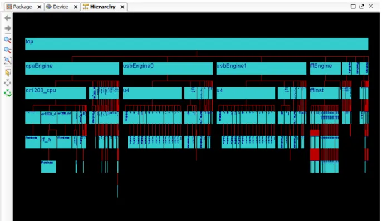The image size is (382, 221).
Task: Close the Device tab
Action: (76, 7)
